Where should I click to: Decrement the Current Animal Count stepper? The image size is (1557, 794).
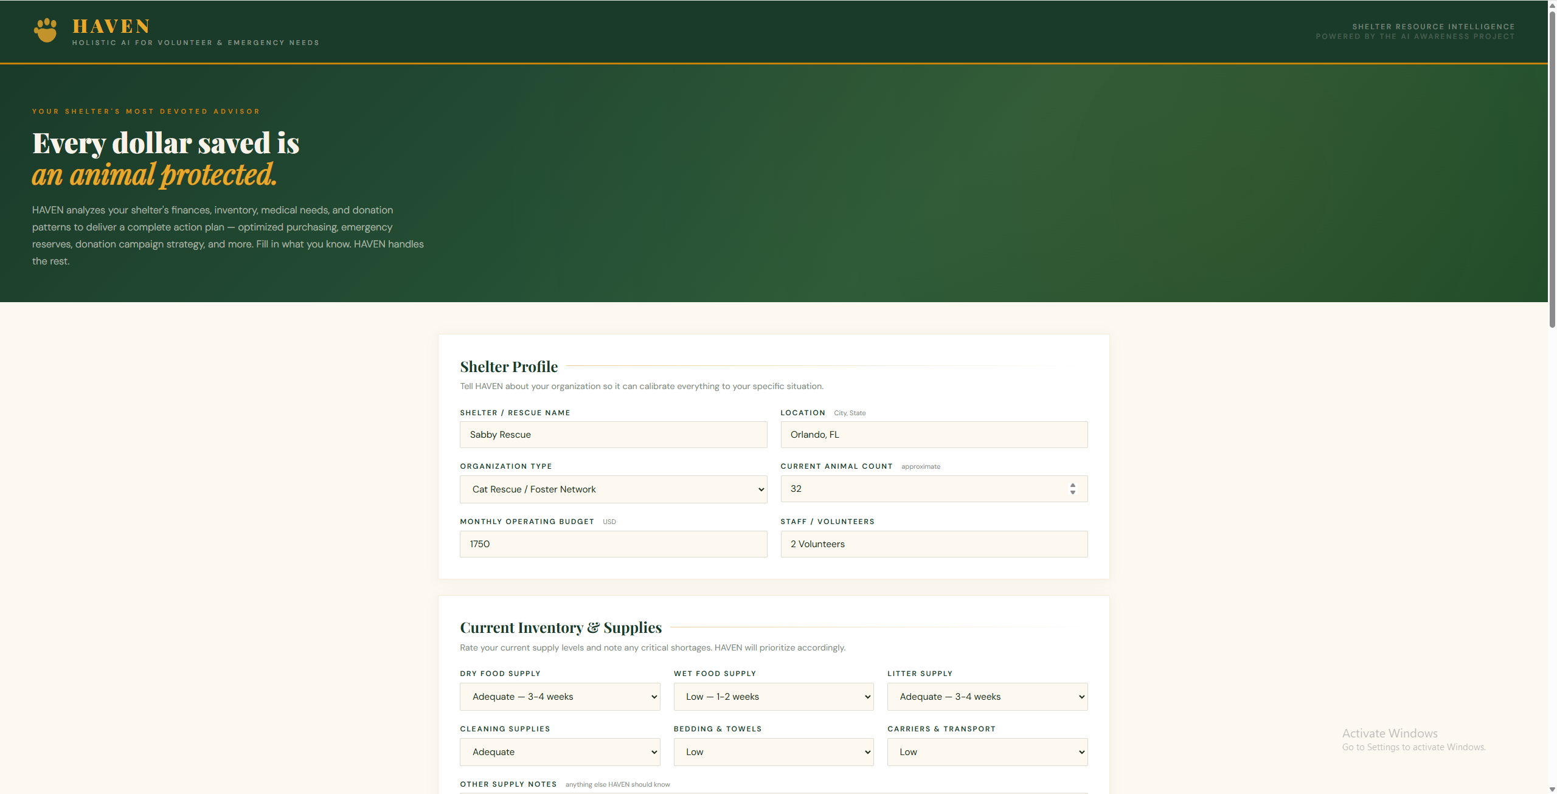click(x=1072, y=492)
